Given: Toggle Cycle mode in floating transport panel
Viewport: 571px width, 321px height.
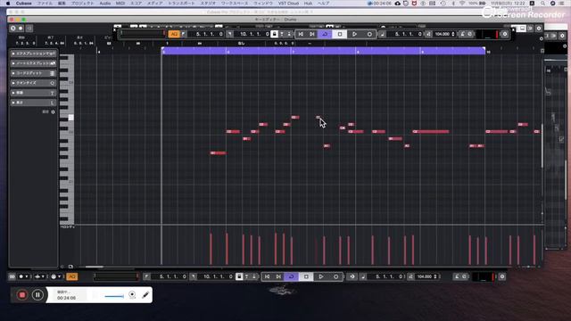Looking at the screenshot, I should click(x=325, y=34).
